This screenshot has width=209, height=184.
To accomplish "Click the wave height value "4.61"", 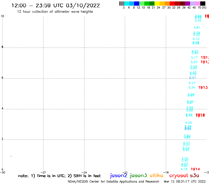I will coord(197,27).
